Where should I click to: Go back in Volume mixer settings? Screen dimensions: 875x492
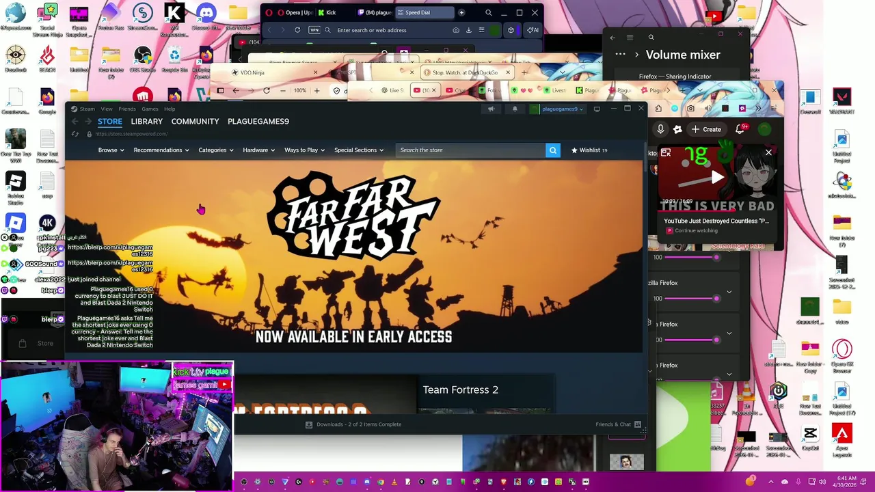[612, 38]
